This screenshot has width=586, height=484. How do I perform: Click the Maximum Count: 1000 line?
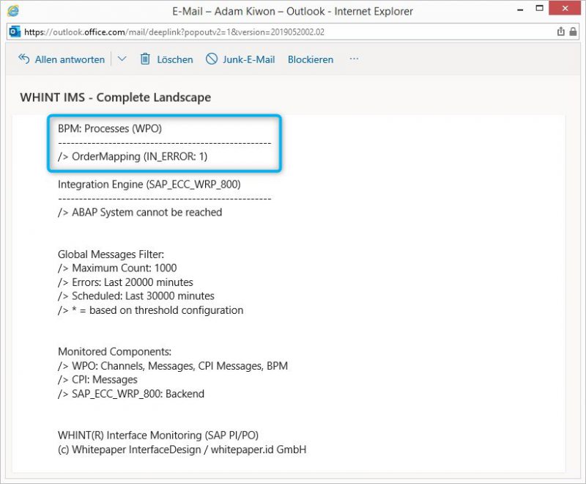(x=117, y=268)
